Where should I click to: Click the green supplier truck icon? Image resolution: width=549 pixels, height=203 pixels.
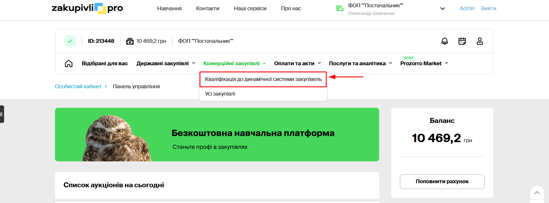[340, 8]
